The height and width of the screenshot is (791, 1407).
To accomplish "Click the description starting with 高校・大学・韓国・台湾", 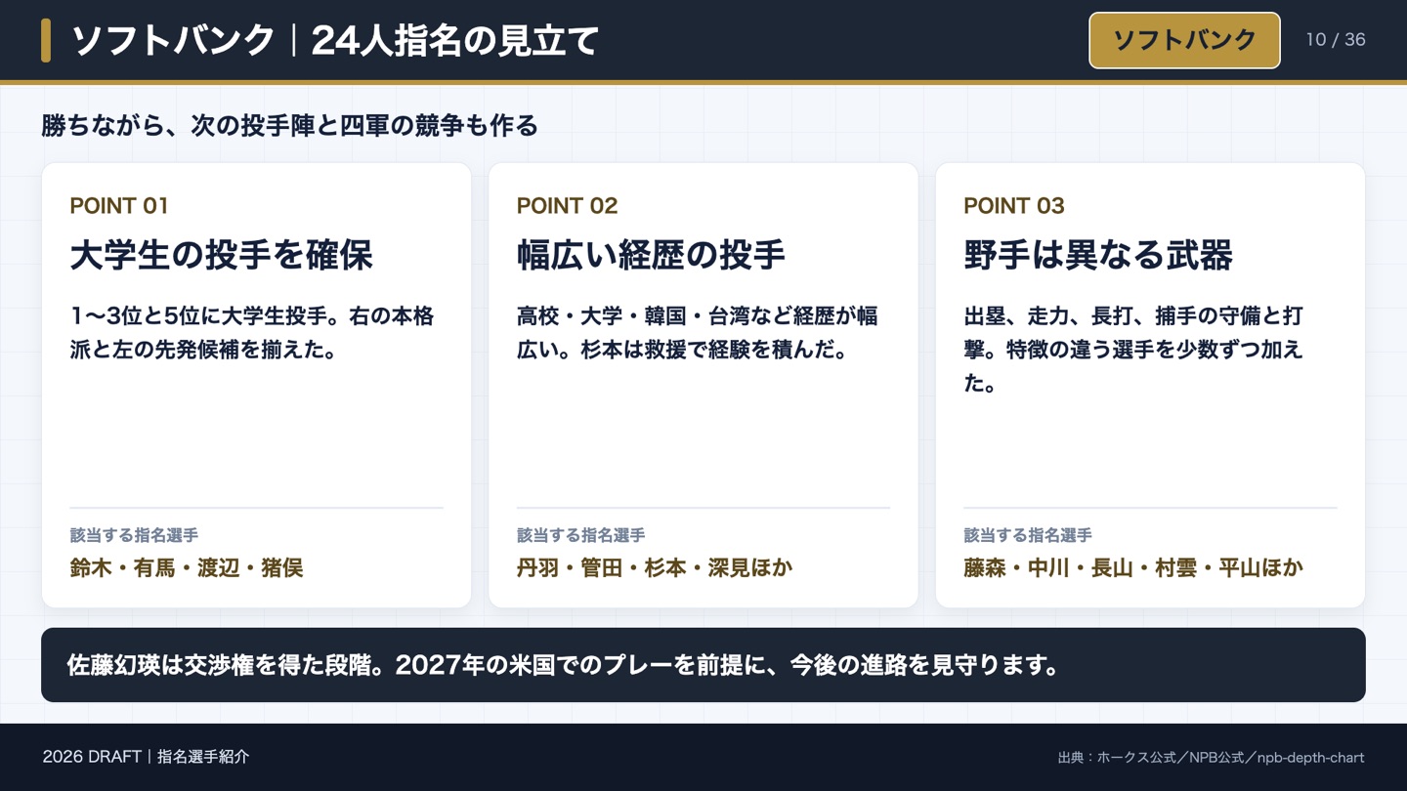I will click(x=698, y=333).
